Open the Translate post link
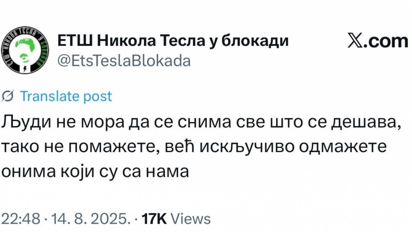This screenshot has width=412, height=232. tap(66, 96)
